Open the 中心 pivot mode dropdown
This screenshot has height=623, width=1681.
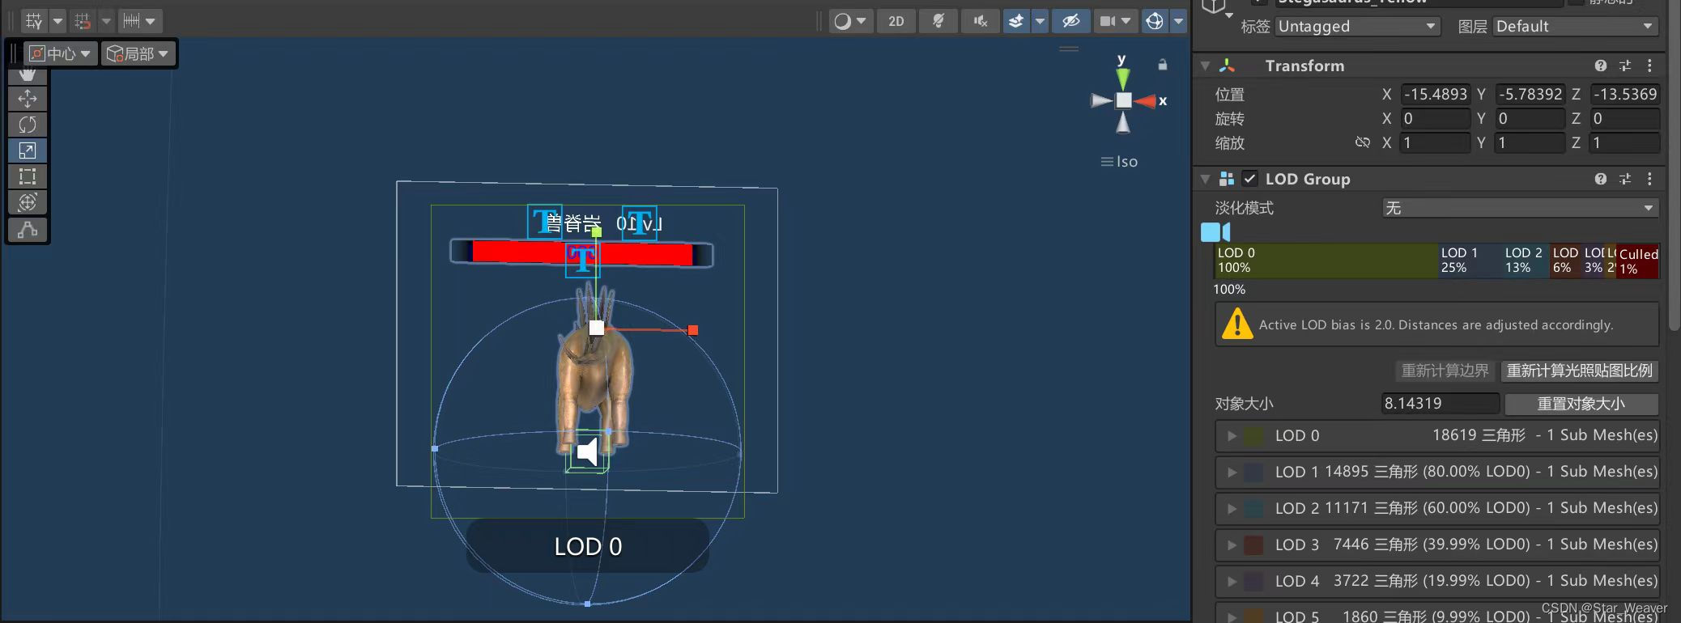coord(60,53)
